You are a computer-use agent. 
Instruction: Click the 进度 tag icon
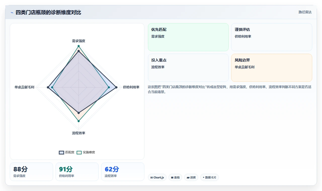(x=188, y=177)
